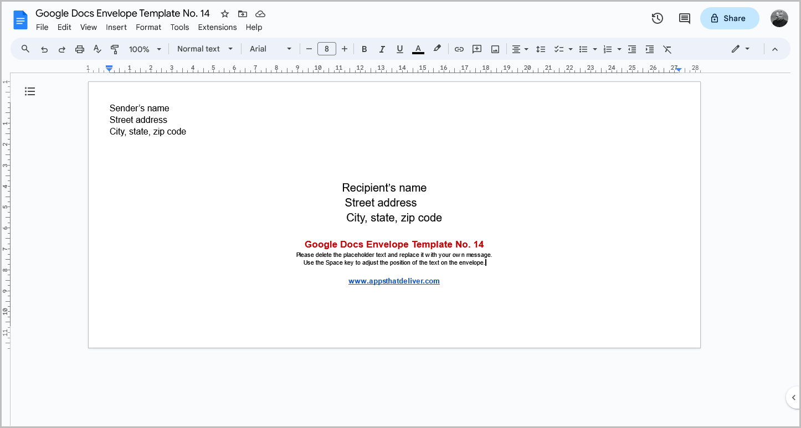Open line and paragraph spacing options
The width and height of the screenshot is (801, 428).
click(541, 49)
